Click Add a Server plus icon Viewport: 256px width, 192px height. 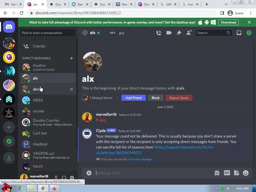[x=9, y=127]
